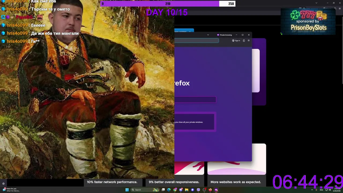Viewport: 343px width, 193px height.
Task: Open the taskbar clock and date
Action: 337,190
